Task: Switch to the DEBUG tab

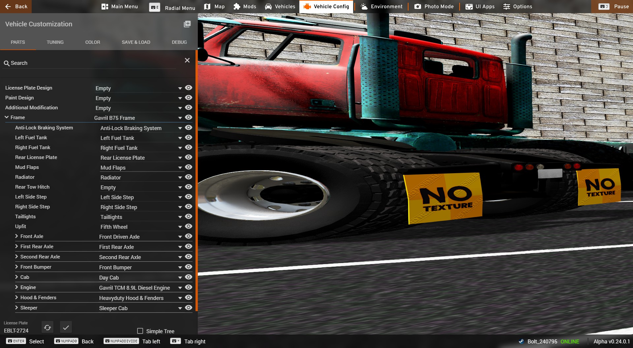Action: (x=179, y=42)
